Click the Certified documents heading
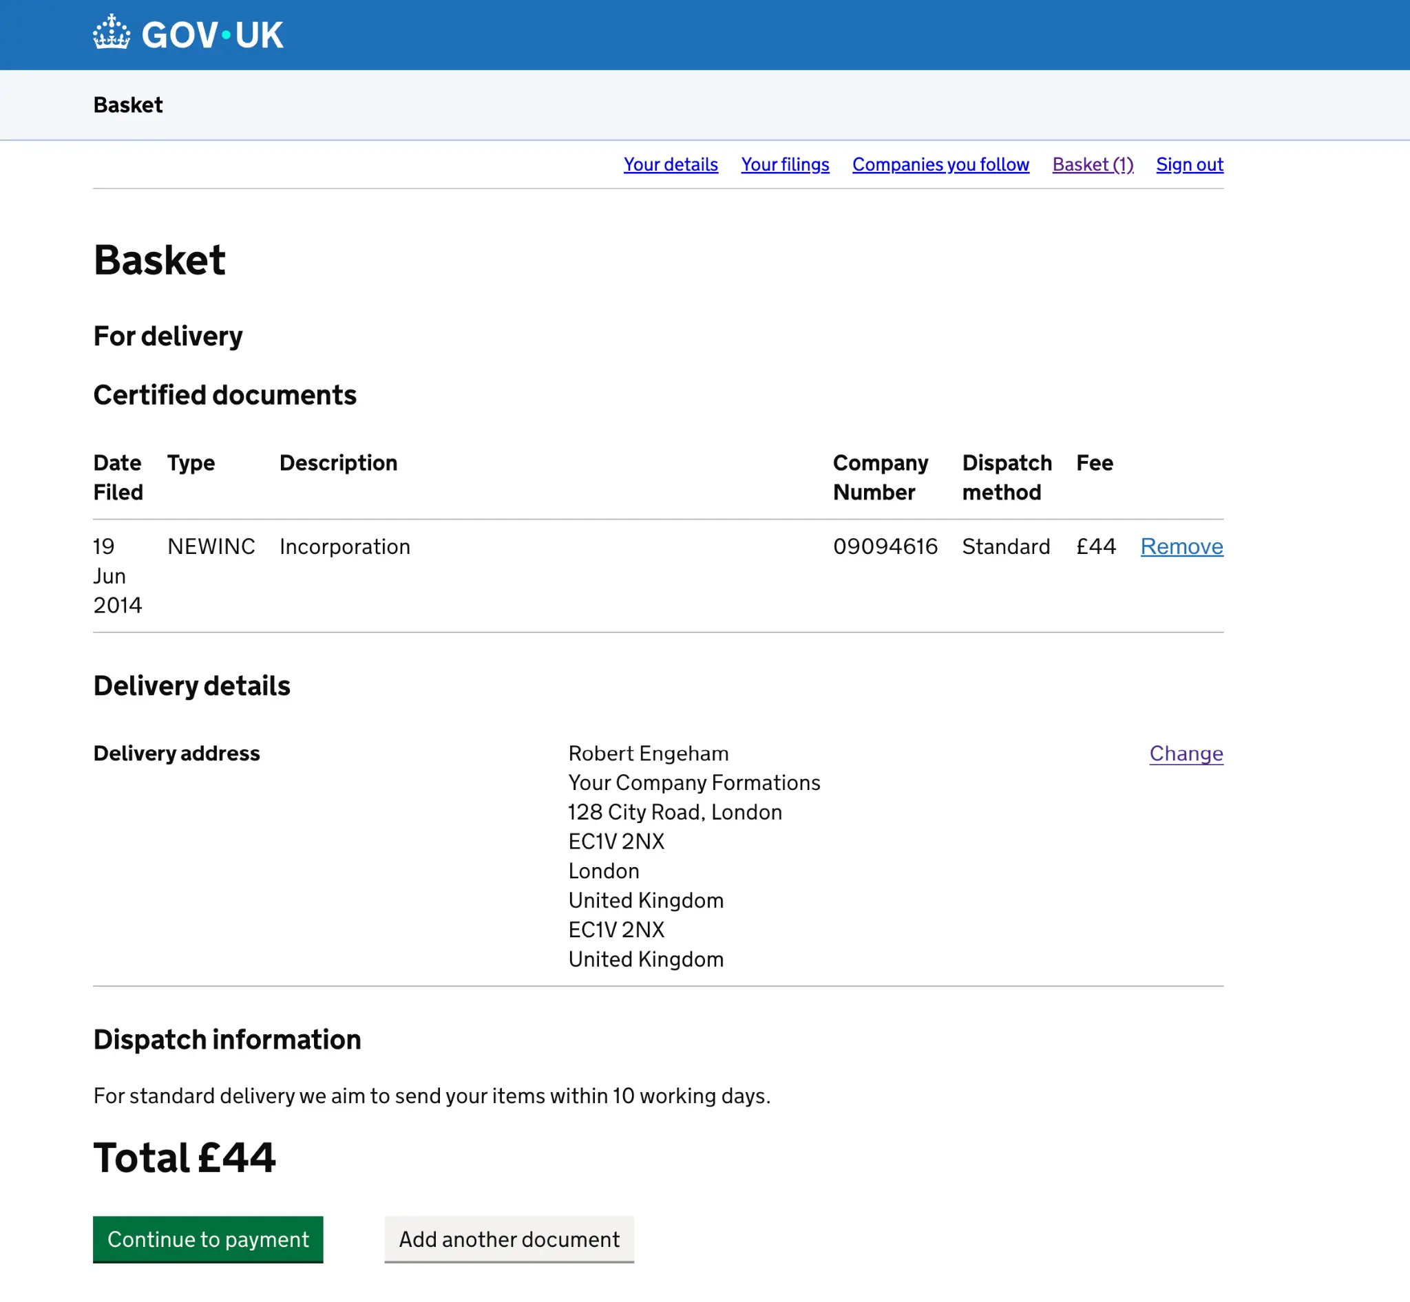 point(225,395)
